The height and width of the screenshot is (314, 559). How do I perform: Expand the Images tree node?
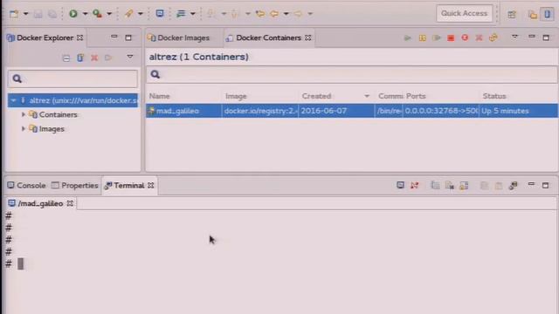(x=24, y=128)
